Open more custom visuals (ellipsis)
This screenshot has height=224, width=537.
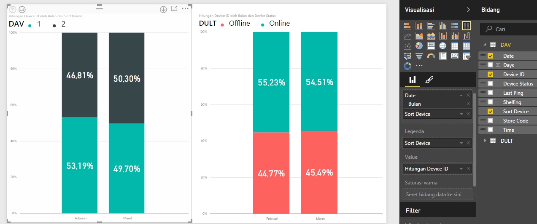(419, 66)
